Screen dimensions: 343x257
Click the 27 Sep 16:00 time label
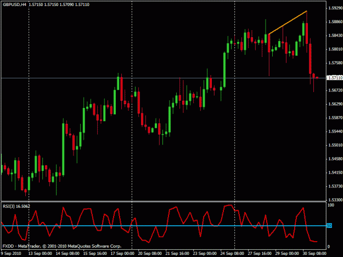tap(260, 253)
